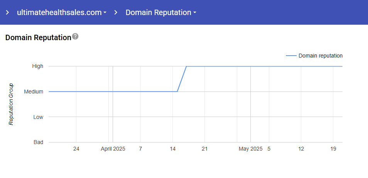Click the blue line swatch in legend
Viewport: 368px width, 178px height.
[x=291, y=56]
